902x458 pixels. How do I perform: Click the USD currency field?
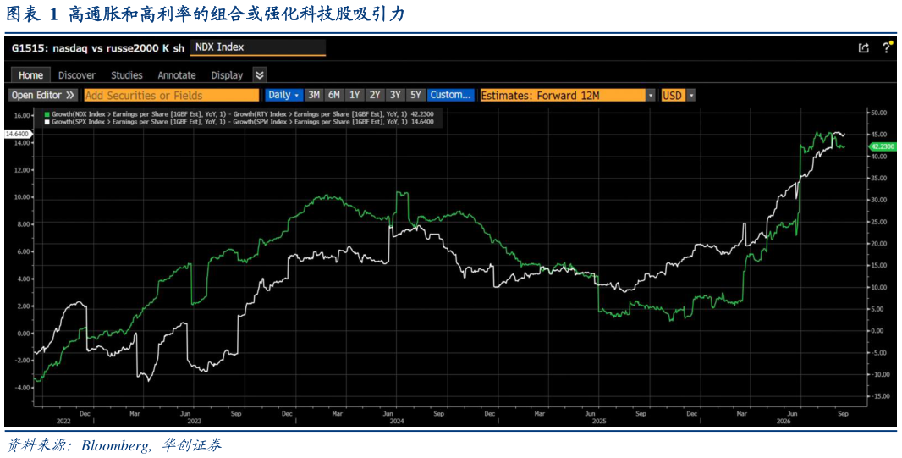click(673, 95)
